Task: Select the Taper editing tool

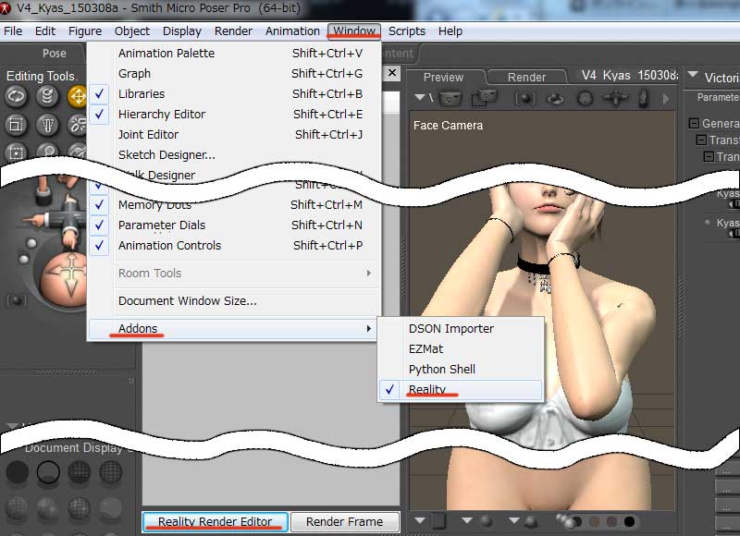Action: (47, 125)
